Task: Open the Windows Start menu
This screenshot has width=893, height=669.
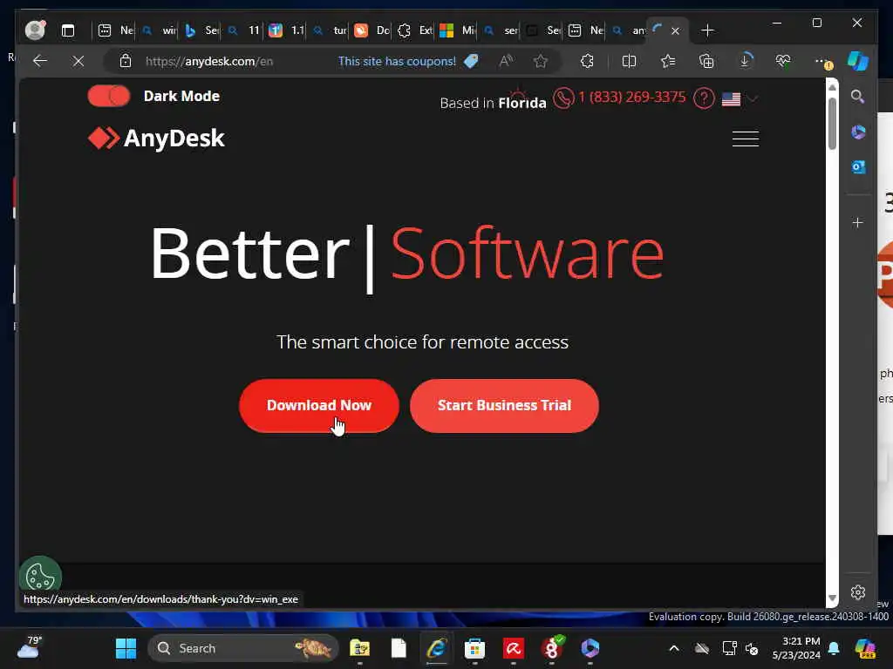Action: click(126, 648)
